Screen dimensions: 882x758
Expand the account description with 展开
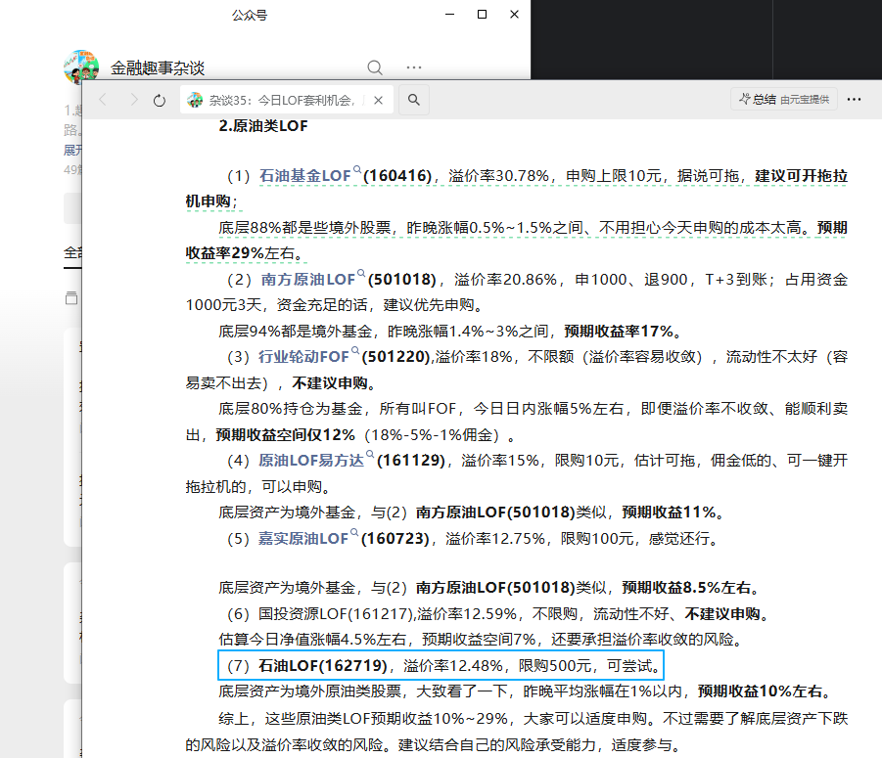click(x=73, y=150)
